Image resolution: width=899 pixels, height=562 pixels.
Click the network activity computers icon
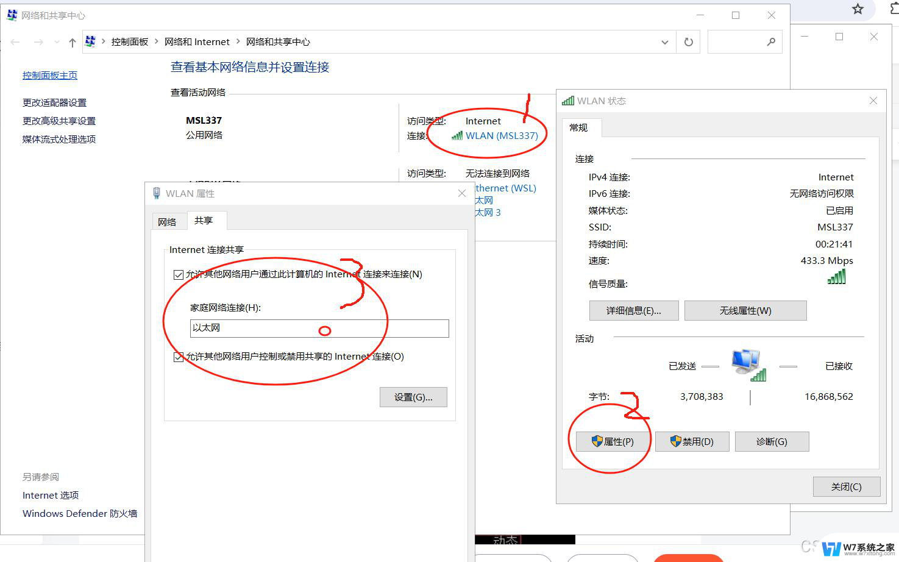[749, 365]
